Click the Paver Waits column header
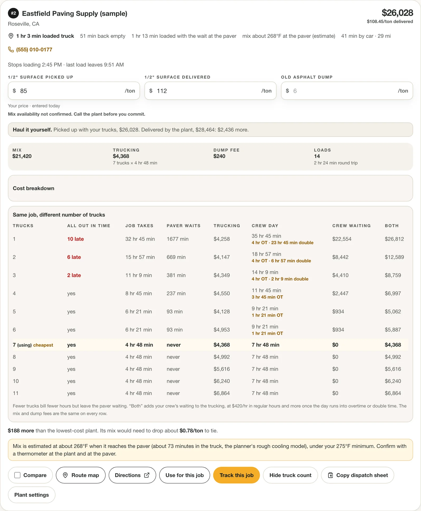This screenshot has width=421, height=511. (183, 226)
